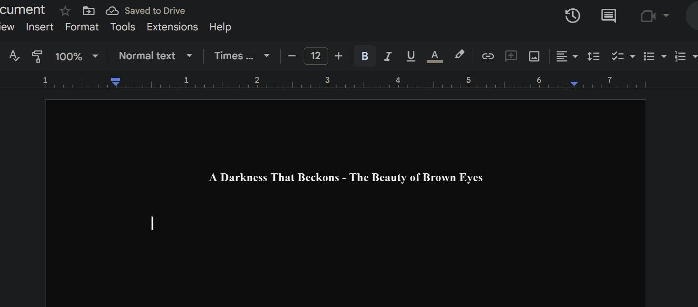Click the add comment icon
Viewport: 698px width, 307px height.
tap(511, 56)
